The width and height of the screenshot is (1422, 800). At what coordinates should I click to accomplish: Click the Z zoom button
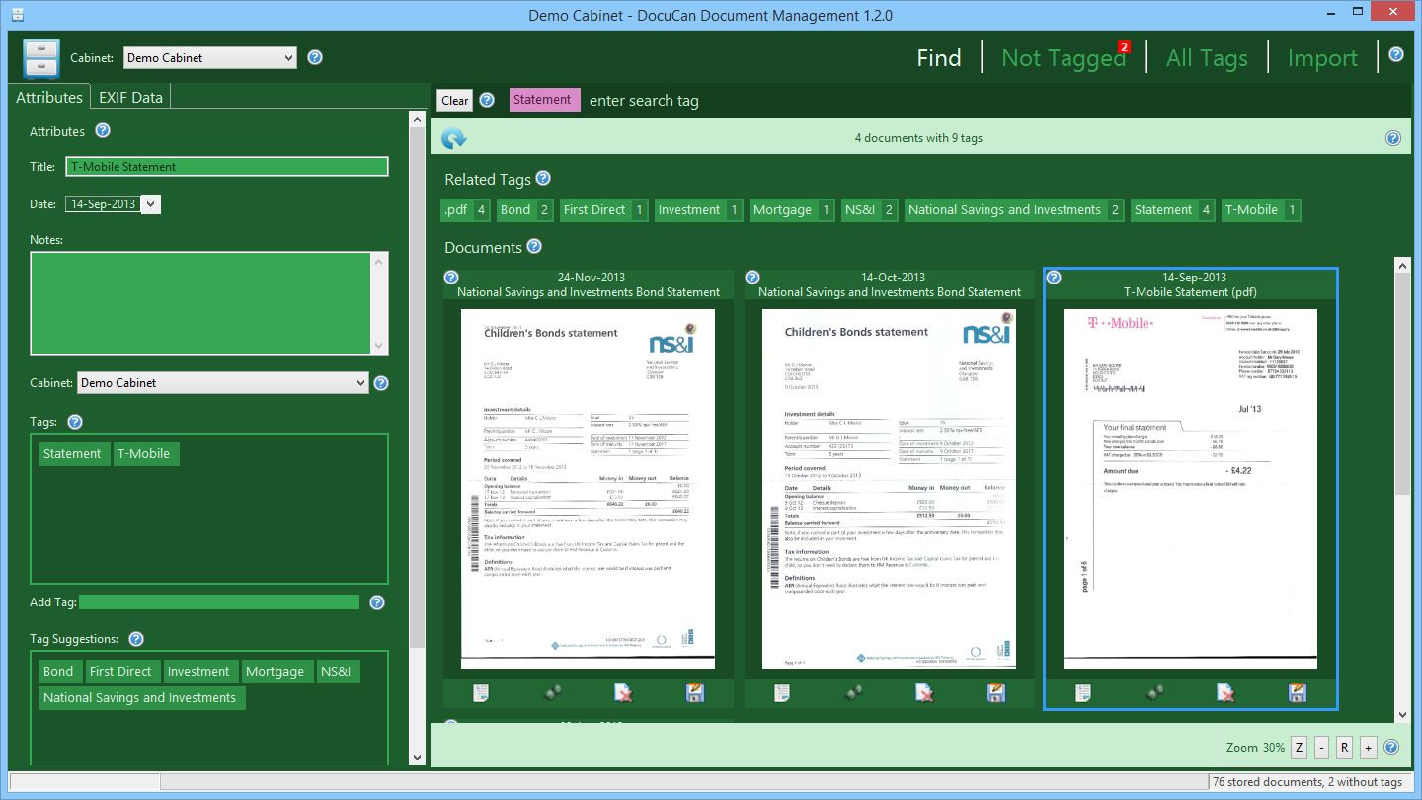click(x=1299, y=748)
